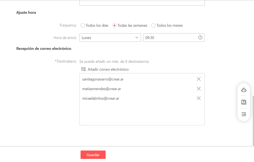Image resolution: width=254 pixels, height=162 pixels.
Task: Open the Lunes weekday dropdown
Action: pos(106,37)
